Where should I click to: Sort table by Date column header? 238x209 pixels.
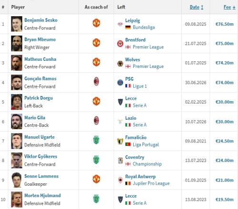(x=197, y=7)
